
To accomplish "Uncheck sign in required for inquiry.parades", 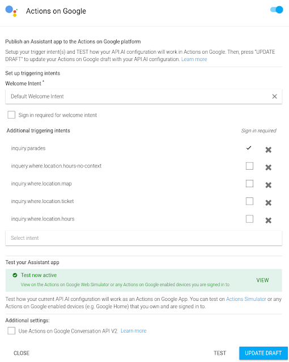I will point(249,148).
